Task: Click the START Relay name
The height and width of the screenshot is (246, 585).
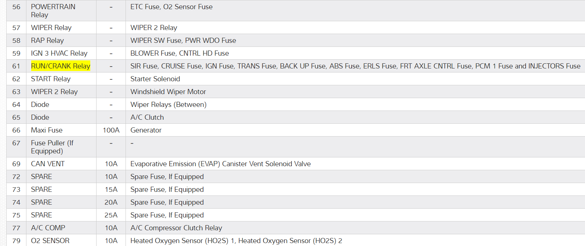Action: pyautogui.click(x=51, y=79)
